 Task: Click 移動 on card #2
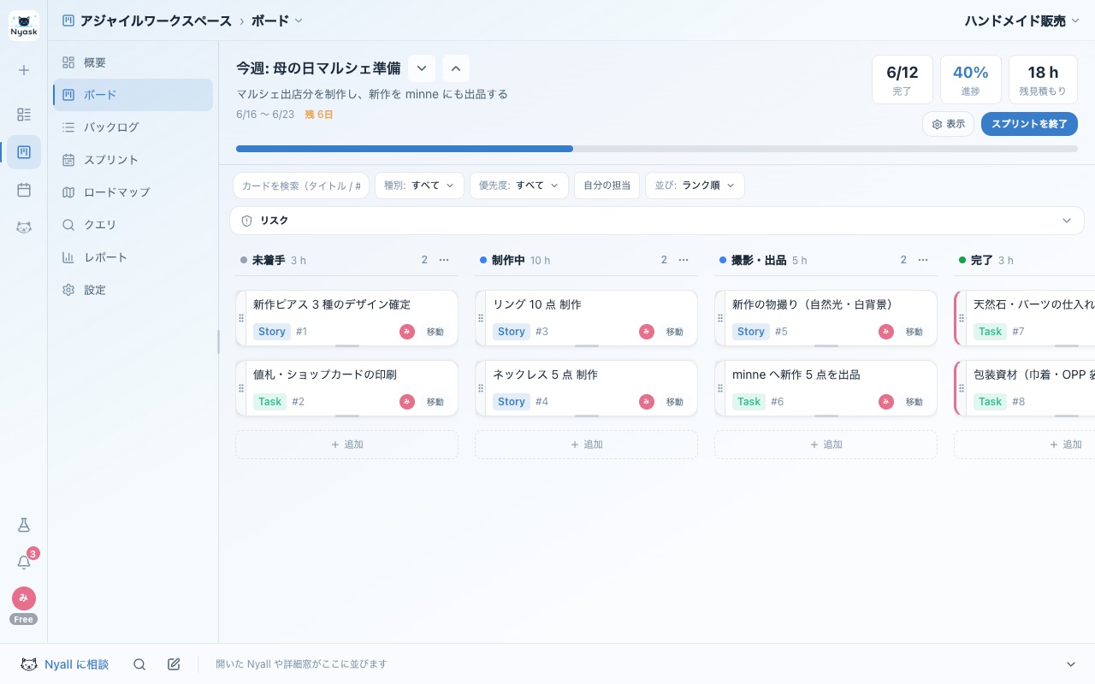point(435,402)
